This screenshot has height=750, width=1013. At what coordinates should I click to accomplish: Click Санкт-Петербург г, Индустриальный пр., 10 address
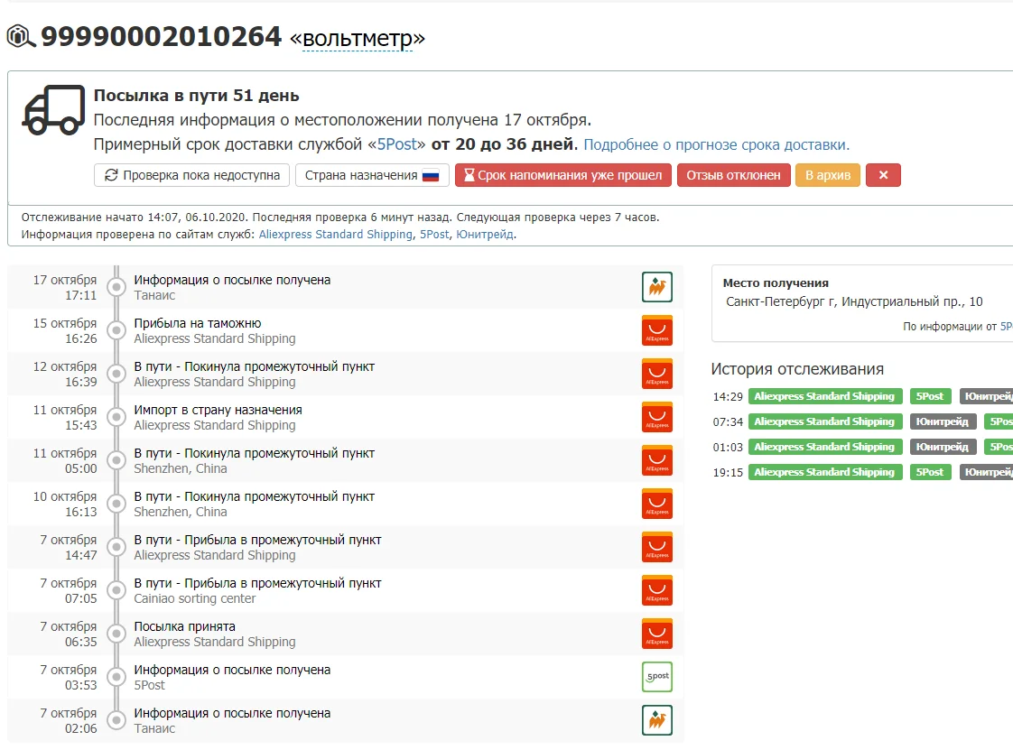click(854, 301)
